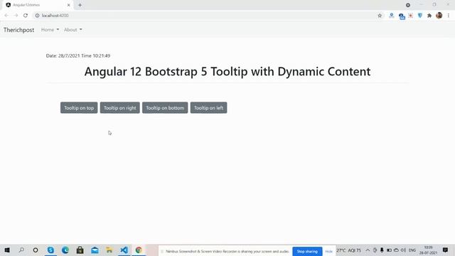Open the notification center icon
Image resolution: width=455 pixels, height=256 pixels.
[445, 250]
